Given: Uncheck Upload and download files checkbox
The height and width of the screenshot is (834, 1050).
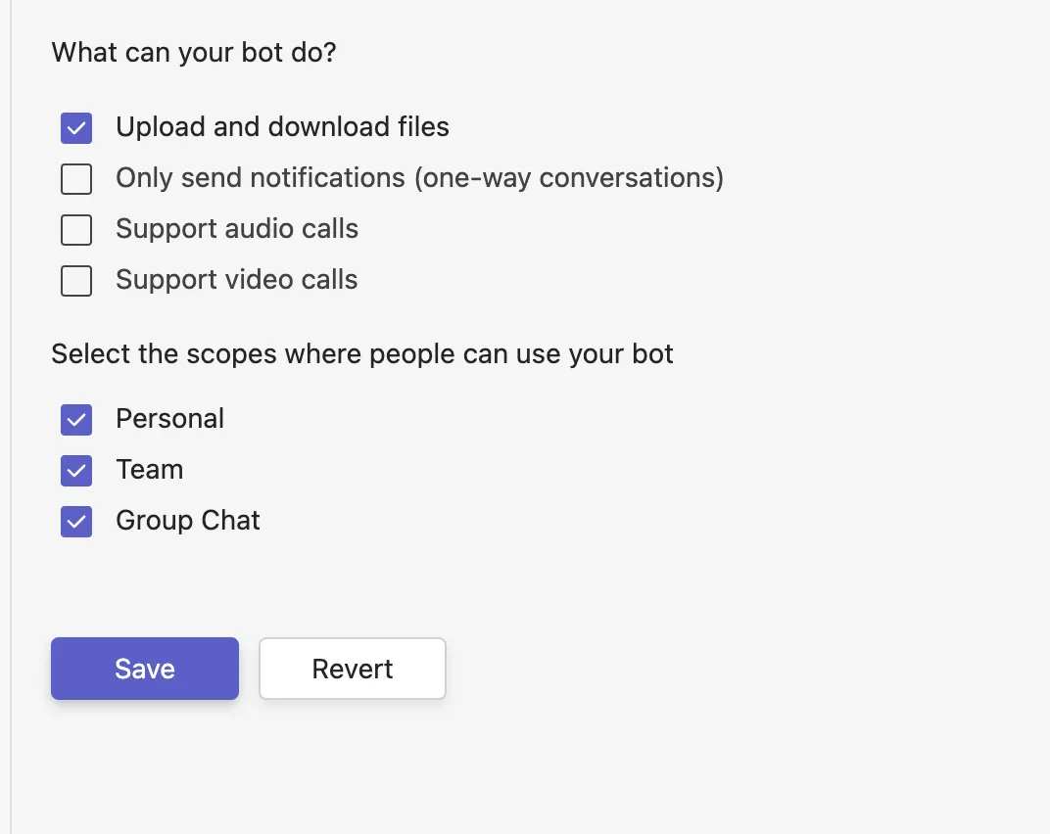Looking at the screenshot, I should click(76, 128).
